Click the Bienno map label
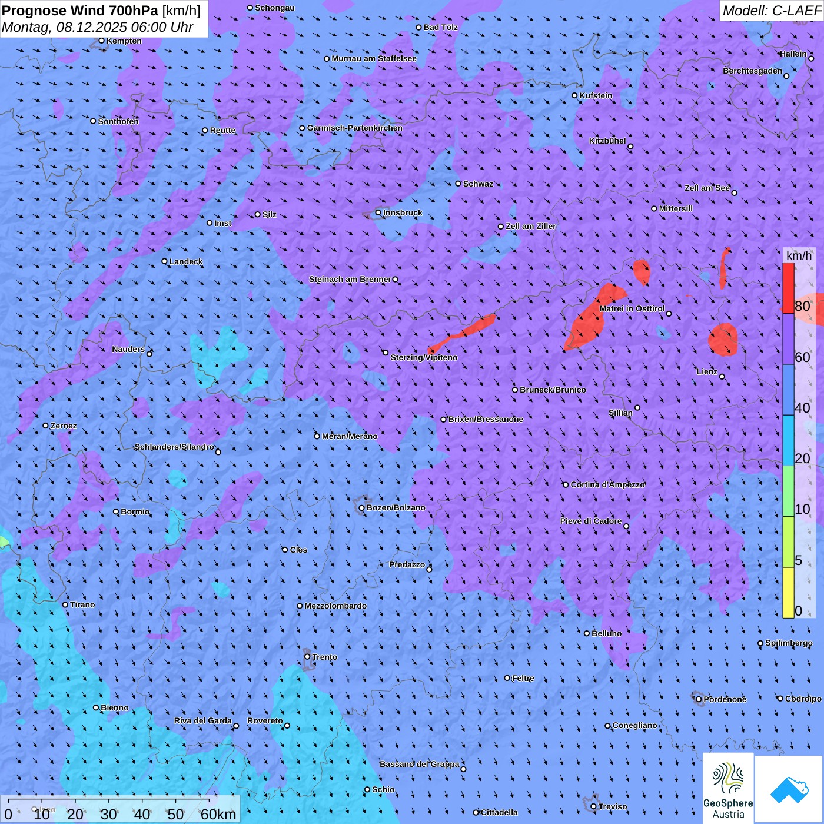 115,707
